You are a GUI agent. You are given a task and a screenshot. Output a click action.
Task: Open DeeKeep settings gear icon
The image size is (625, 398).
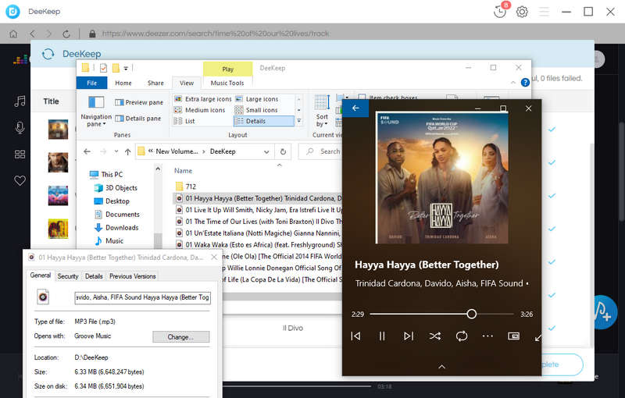coord(522,12)
